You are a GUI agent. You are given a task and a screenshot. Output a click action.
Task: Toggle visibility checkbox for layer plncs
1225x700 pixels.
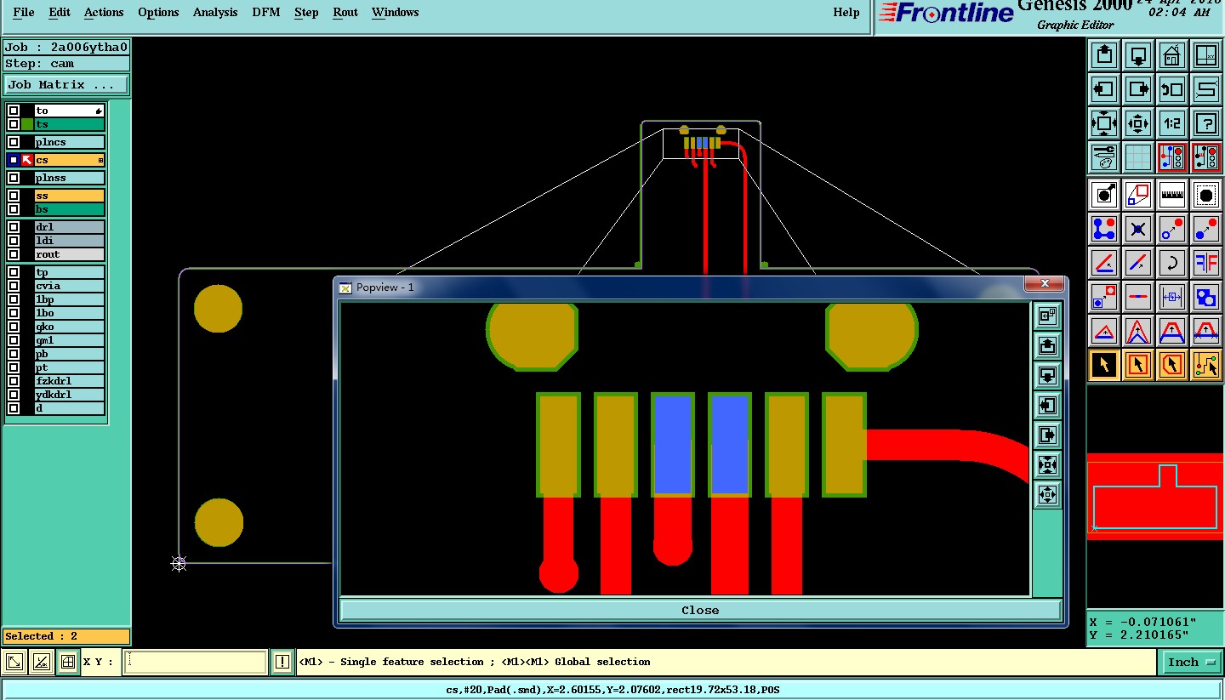[x=14, y=142]
